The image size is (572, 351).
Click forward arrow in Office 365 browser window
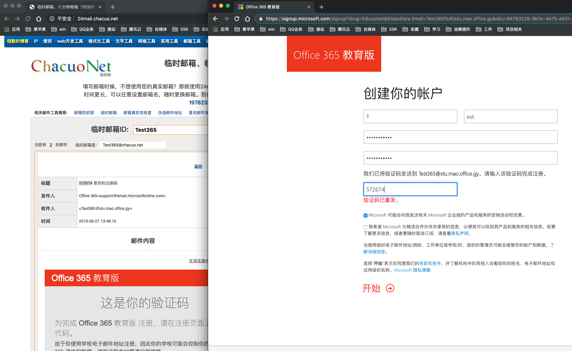[226, 19]
